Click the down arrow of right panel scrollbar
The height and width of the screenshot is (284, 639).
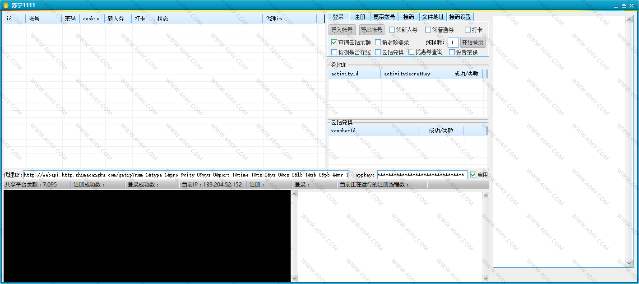point(629,263)
